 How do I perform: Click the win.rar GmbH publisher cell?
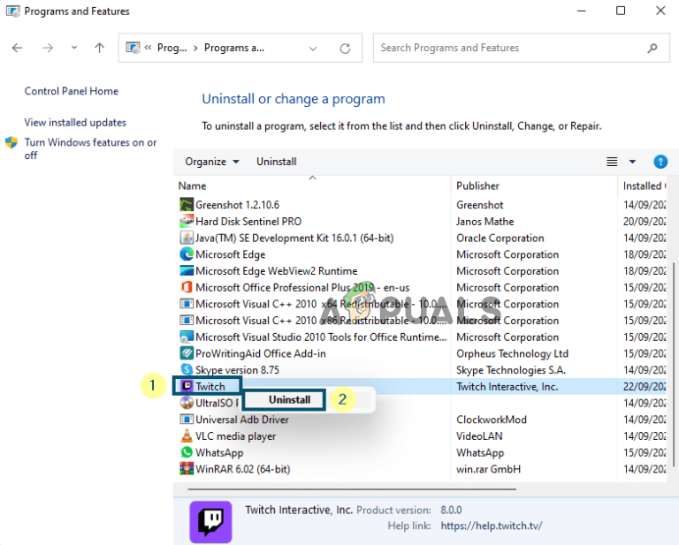[x=488, y=469]
